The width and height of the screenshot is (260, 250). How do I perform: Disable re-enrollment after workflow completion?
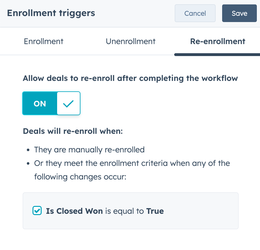click(x=40, y=103)
